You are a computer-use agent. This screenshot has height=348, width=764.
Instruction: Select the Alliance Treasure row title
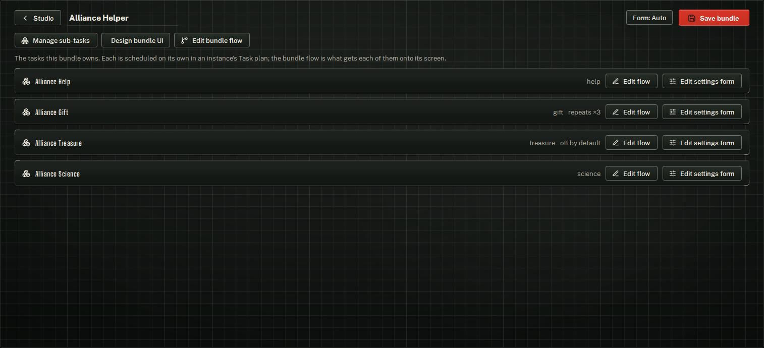(x=59, y=143)
